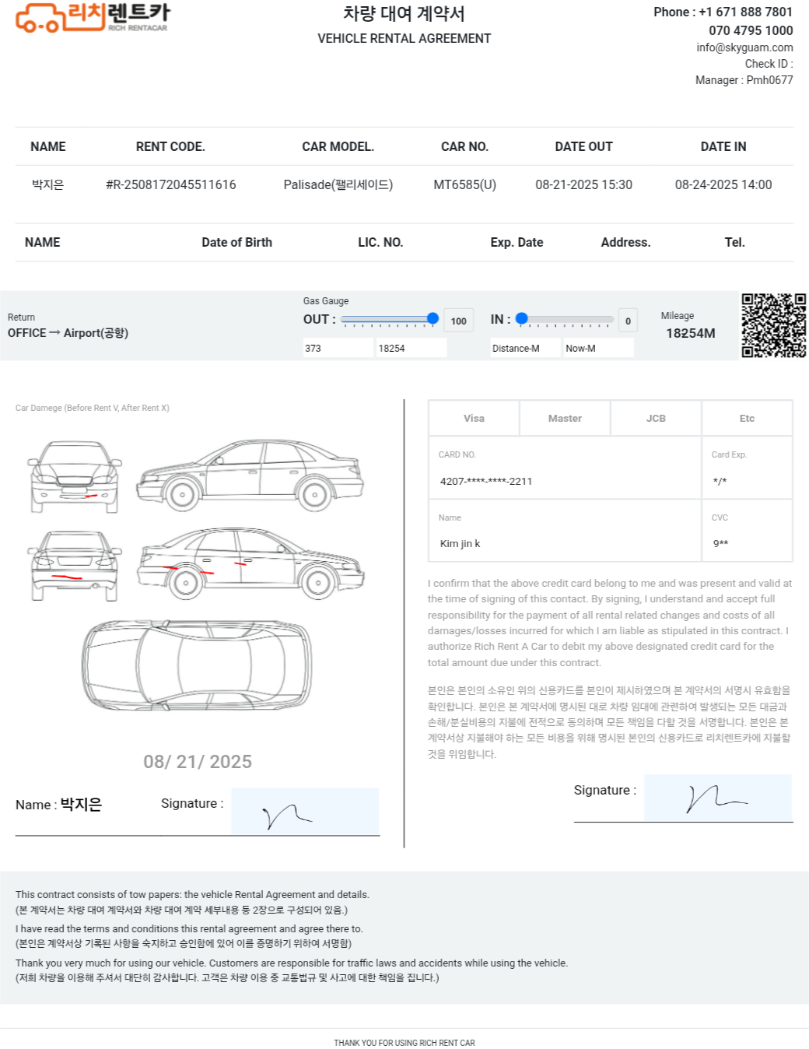Click the cardholder Name field

[x=564, y=543]
